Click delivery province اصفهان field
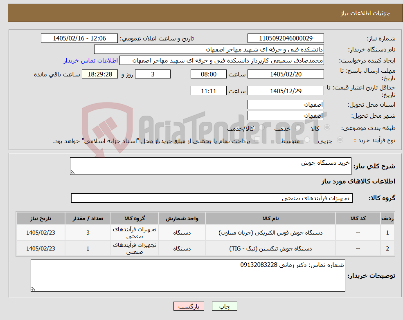This screenshot has width=403, height=320. click(x=286, y=105)
